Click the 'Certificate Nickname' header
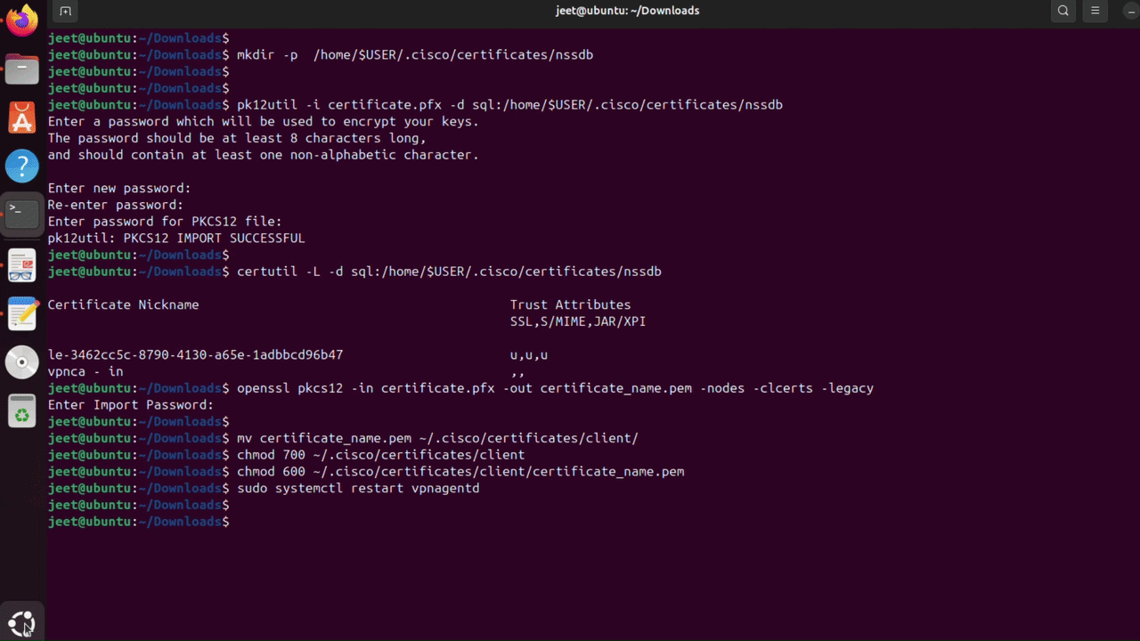 tap(123, 304)
